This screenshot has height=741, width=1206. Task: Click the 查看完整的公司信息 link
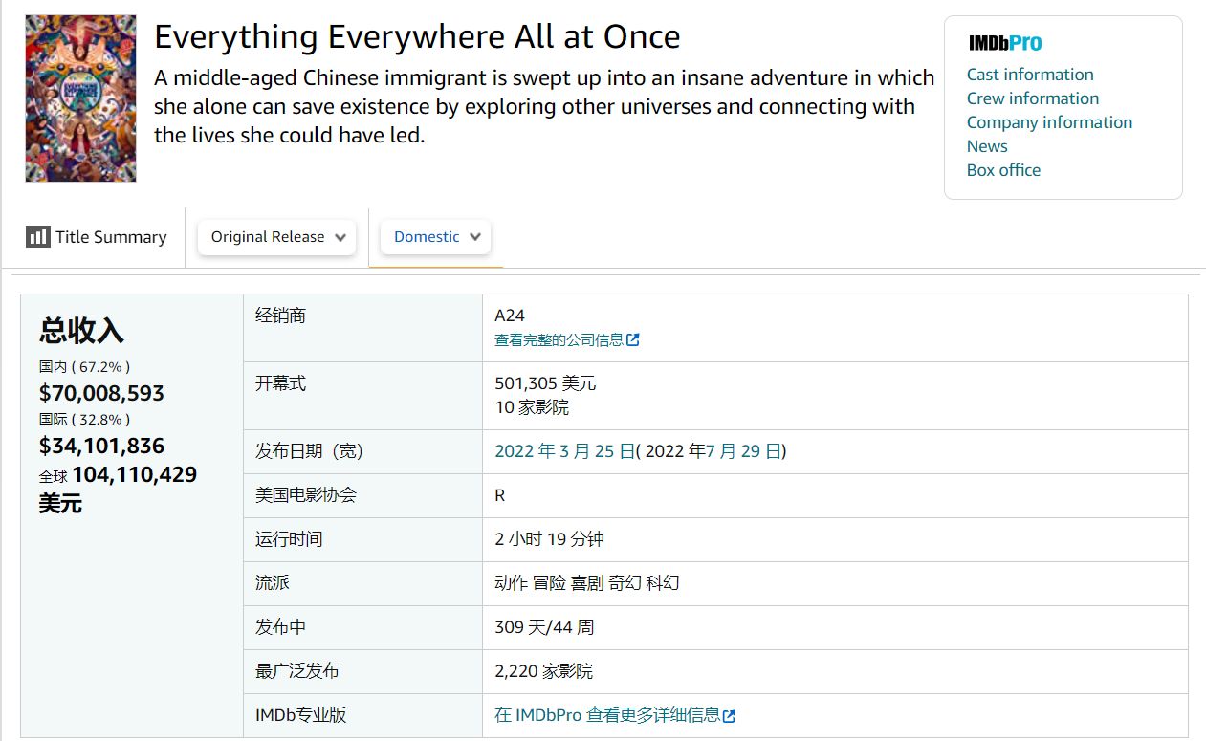(559, 339)
